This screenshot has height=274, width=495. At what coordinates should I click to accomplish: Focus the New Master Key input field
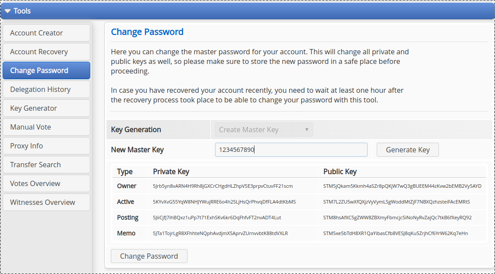(291, 150)
